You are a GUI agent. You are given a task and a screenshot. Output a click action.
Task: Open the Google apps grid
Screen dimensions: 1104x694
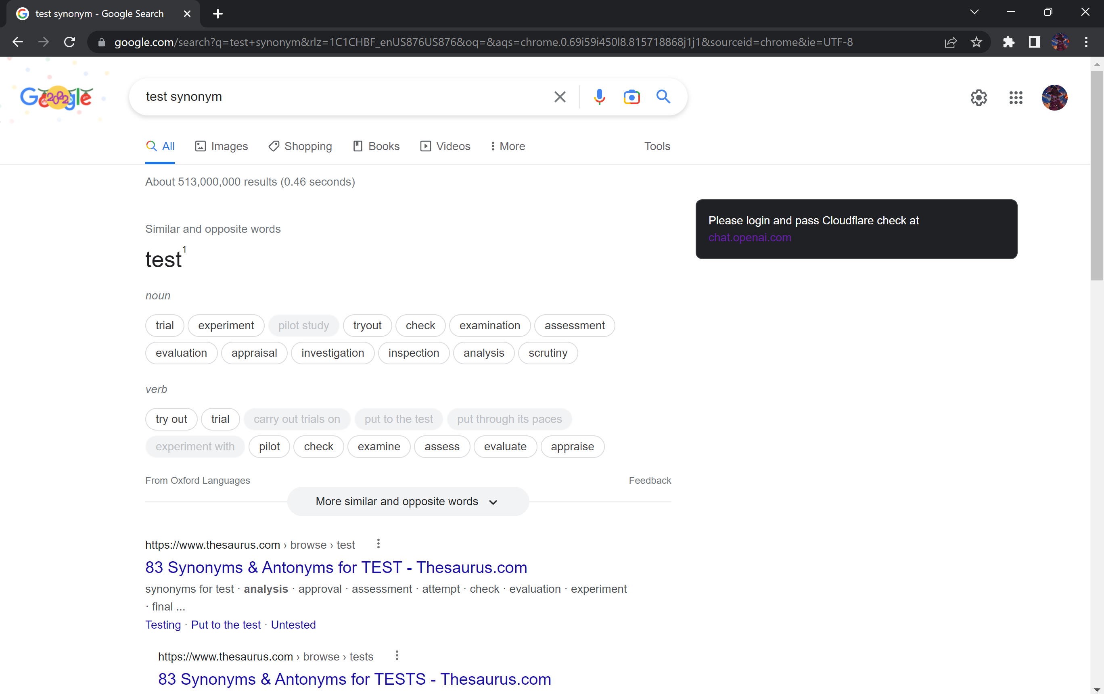pyautogui.click(x=1016, y=98)
